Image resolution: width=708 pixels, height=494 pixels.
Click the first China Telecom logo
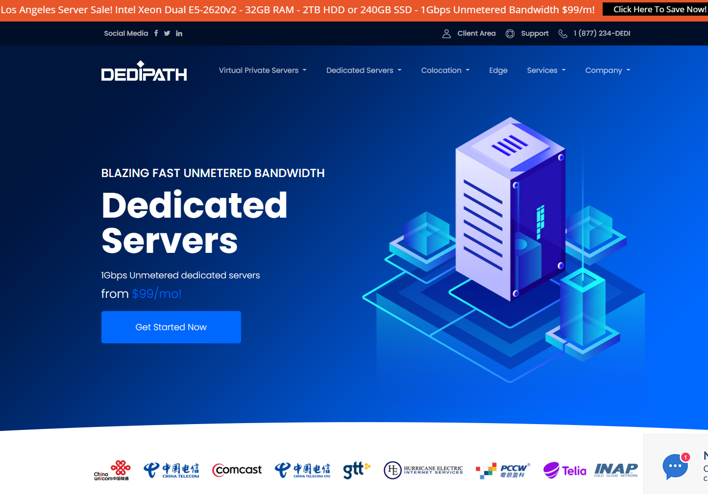click(171, 470)
